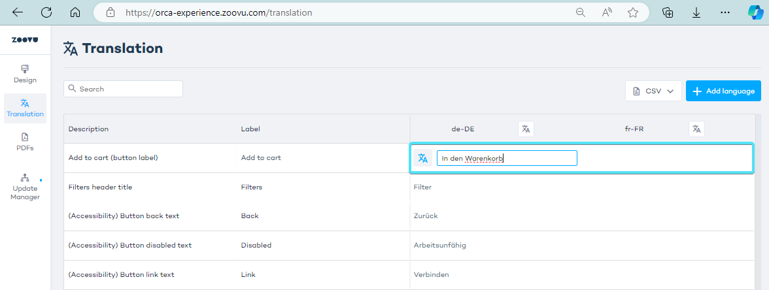This screenshot has width=769, height=290.
Task: Select the Translation tab in sidebar
Action: coord(25,108)
